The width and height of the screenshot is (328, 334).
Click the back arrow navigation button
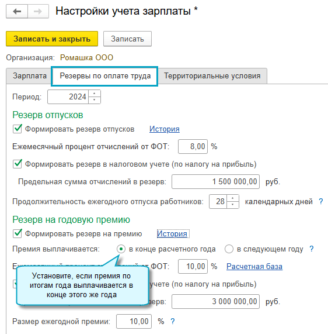point(17,11)
